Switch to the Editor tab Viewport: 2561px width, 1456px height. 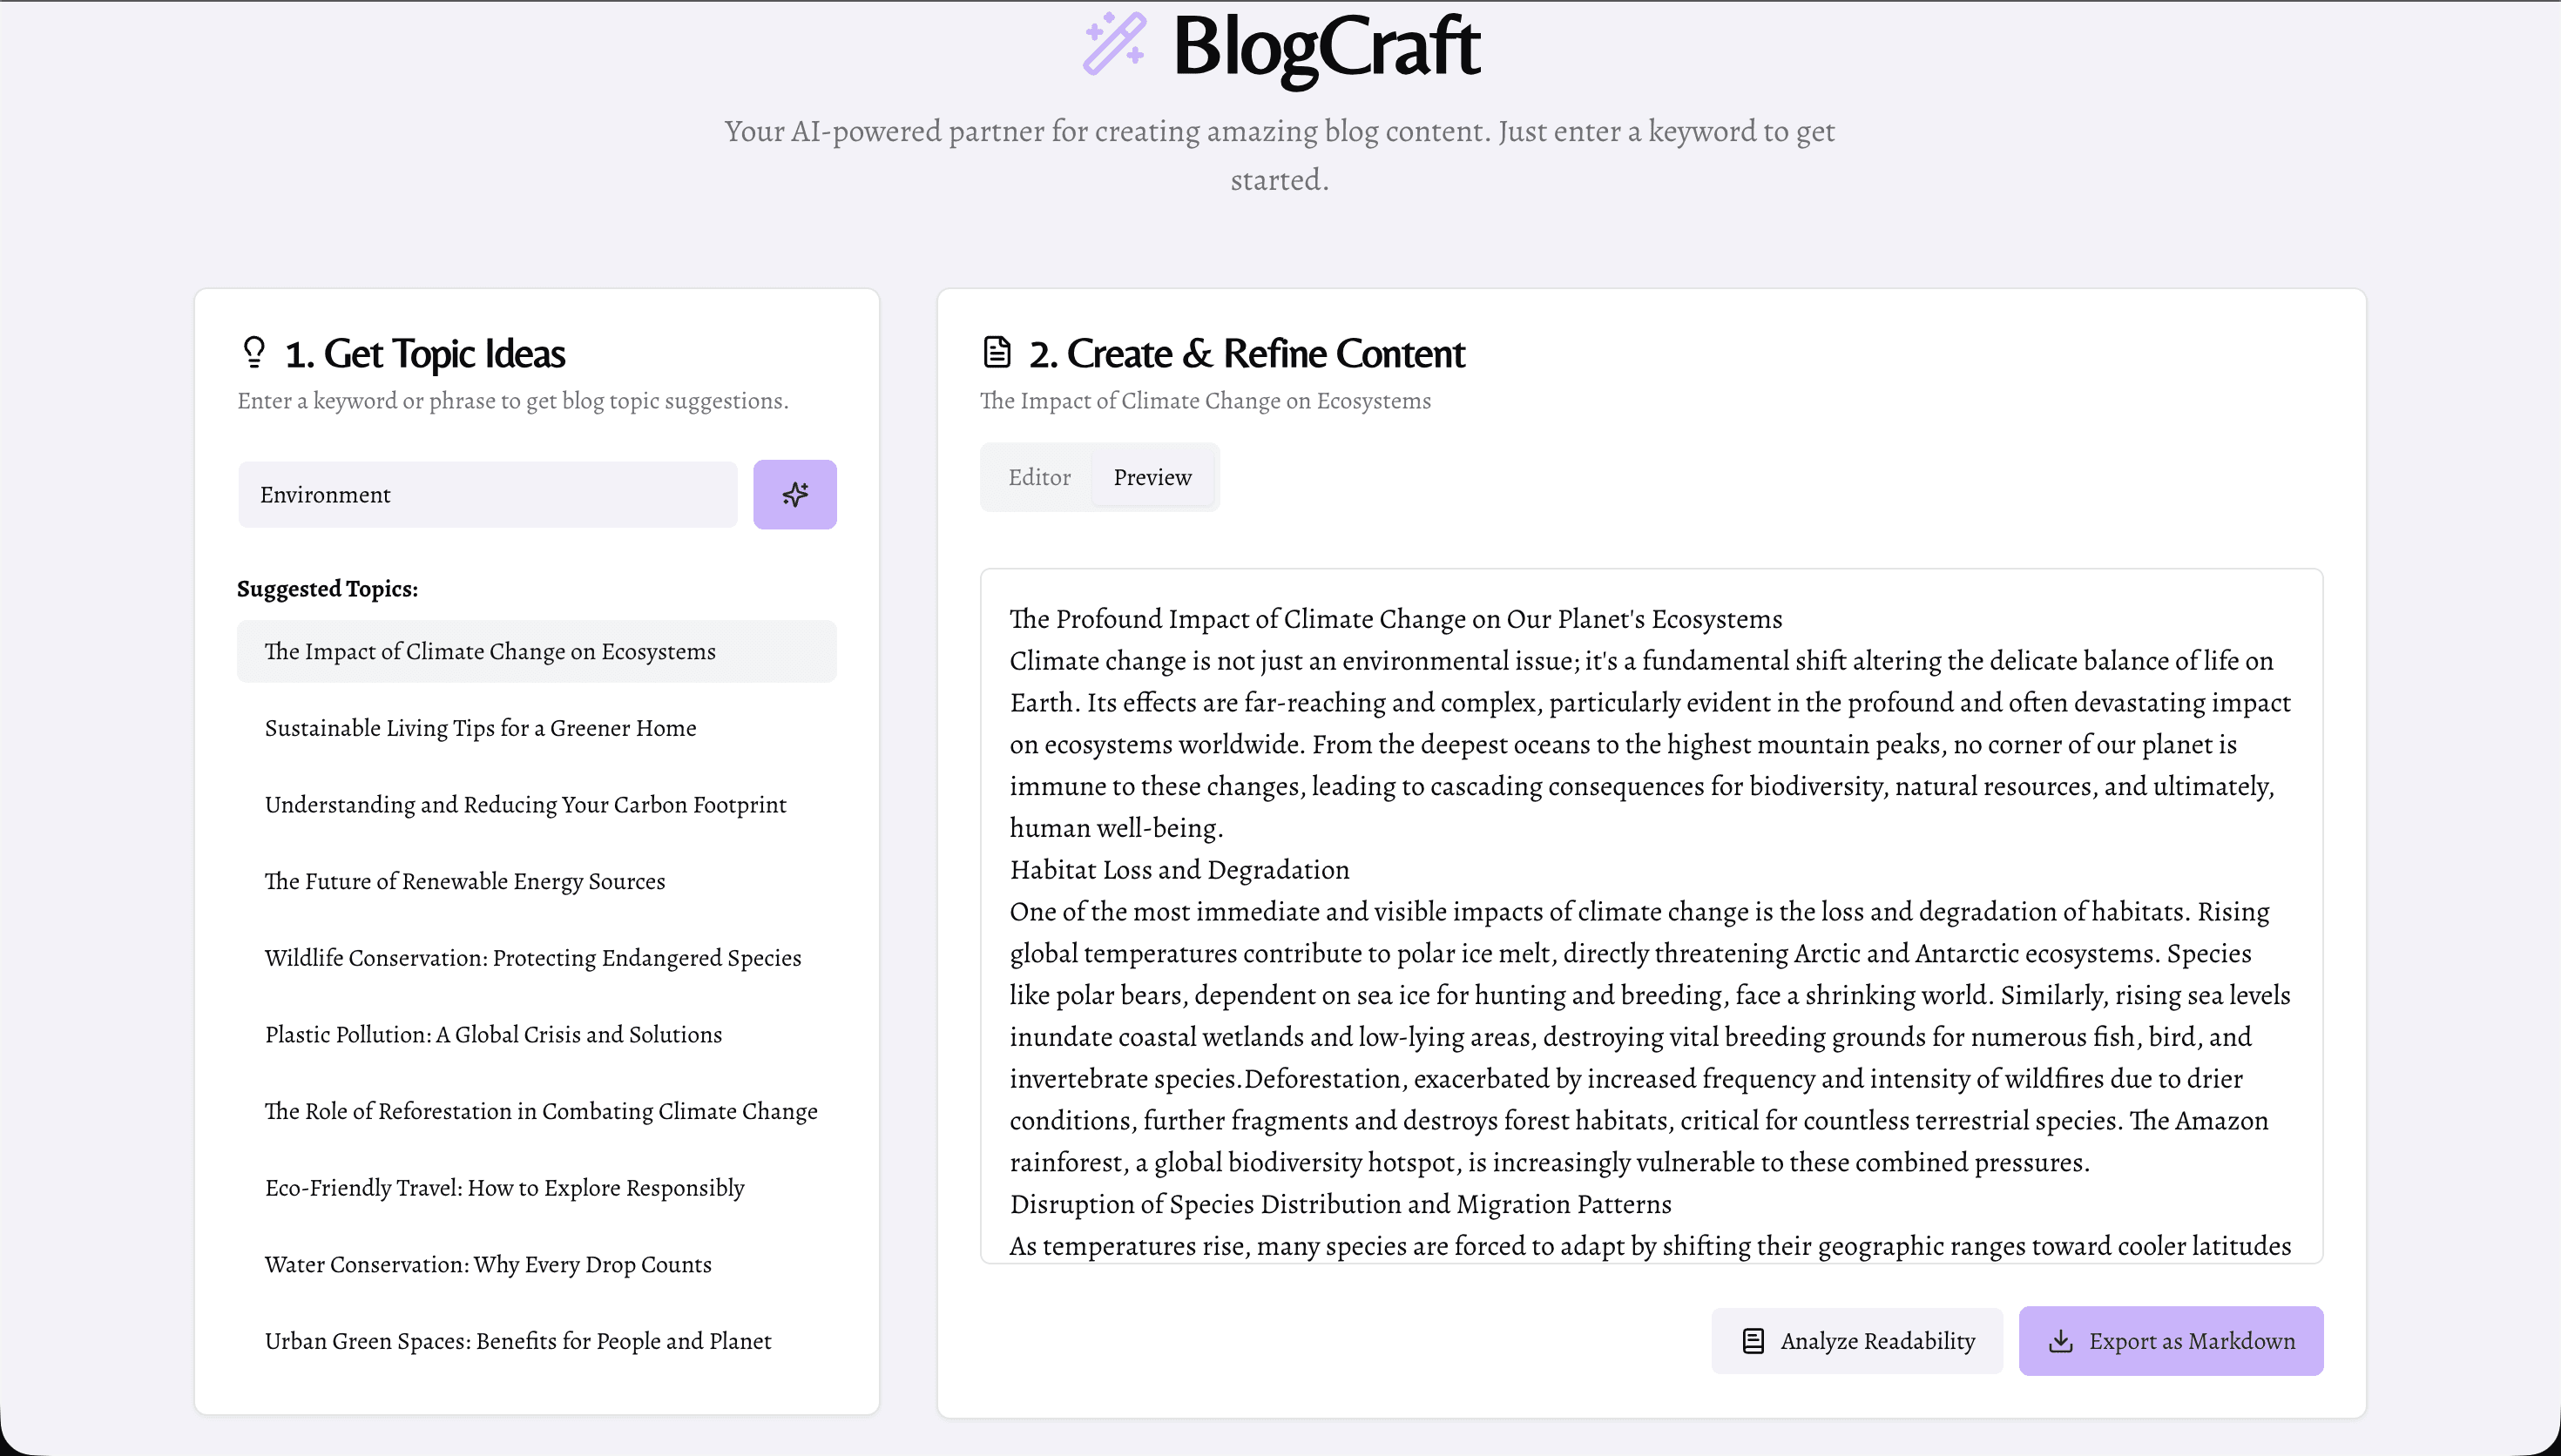[x=1039, y=477]
